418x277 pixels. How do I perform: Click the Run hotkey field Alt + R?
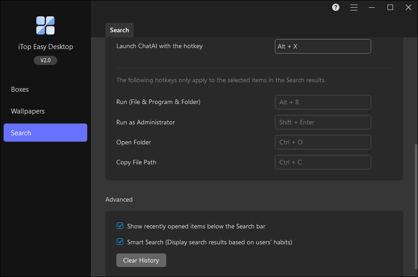click(x=323, y=102)
